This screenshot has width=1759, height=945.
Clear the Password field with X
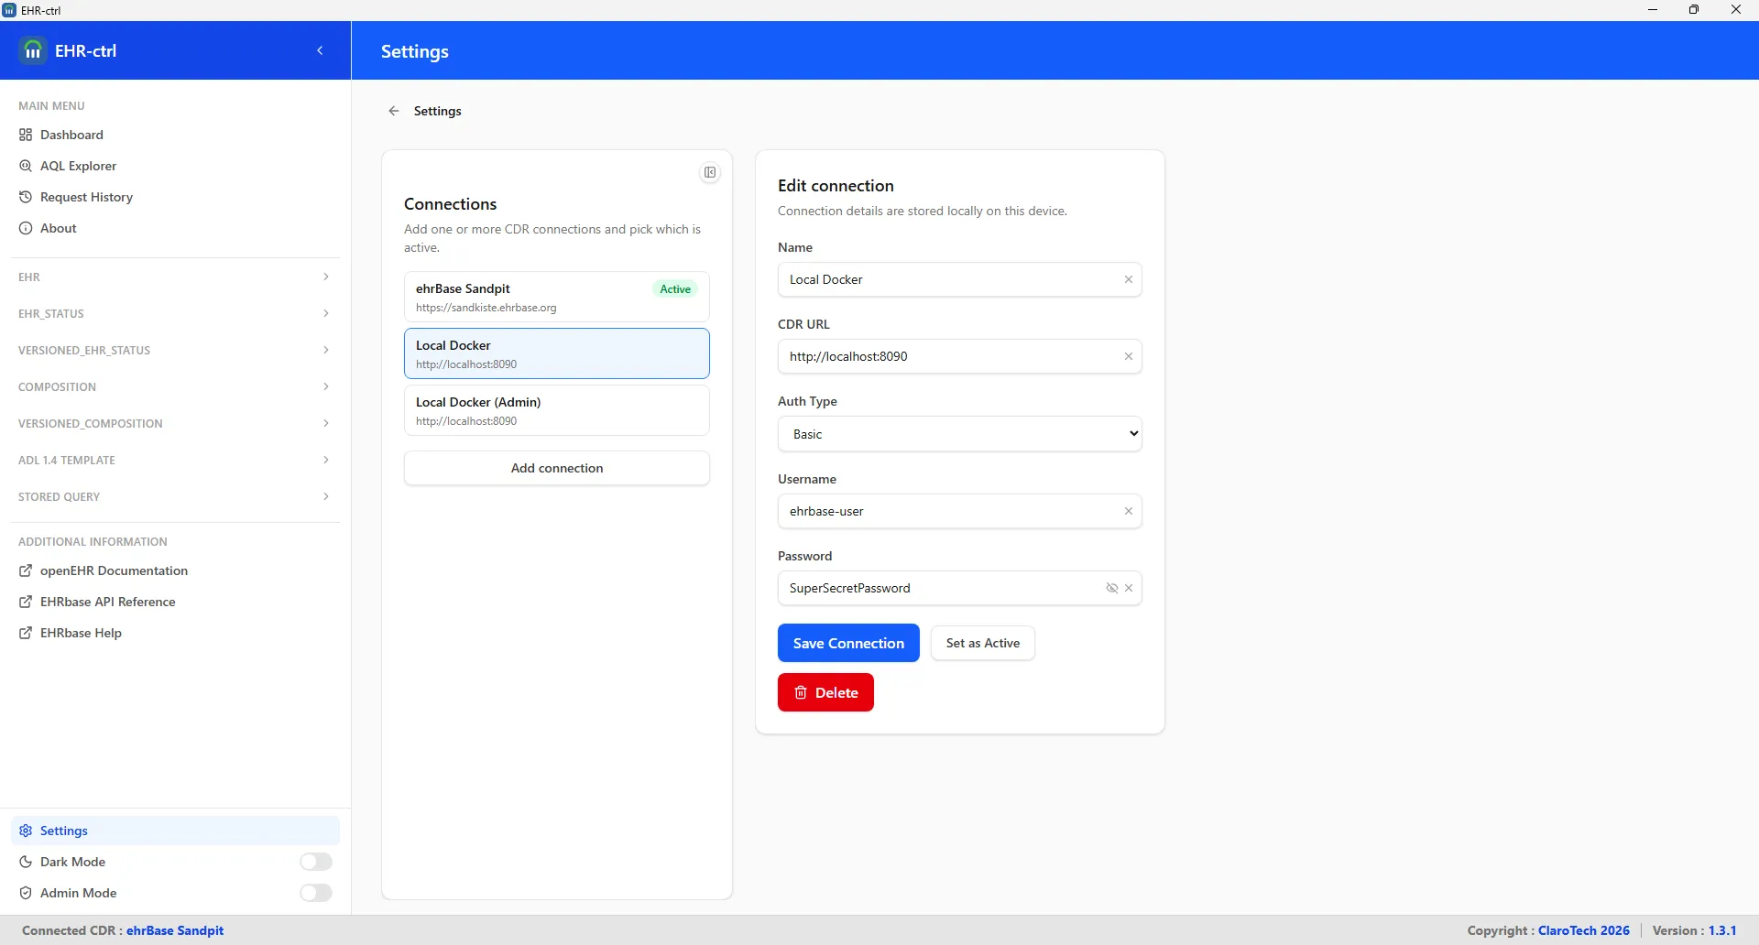coord(1129,588)
